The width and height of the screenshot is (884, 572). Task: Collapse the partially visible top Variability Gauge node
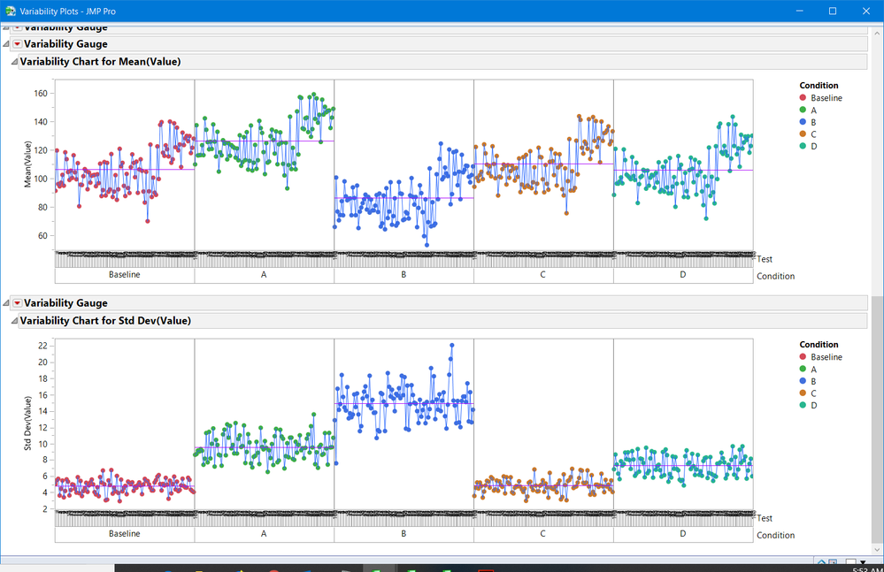point(7,27)
